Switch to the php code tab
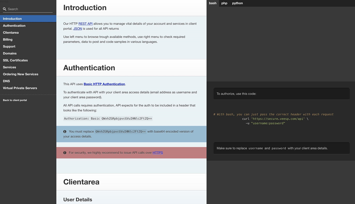 [x=224, y=3]
